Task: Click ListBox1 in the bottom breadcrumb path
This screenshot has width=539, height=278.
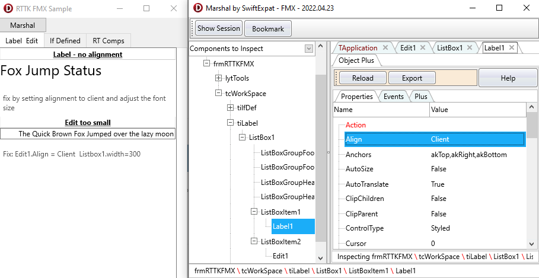Action: click(329, 271)
